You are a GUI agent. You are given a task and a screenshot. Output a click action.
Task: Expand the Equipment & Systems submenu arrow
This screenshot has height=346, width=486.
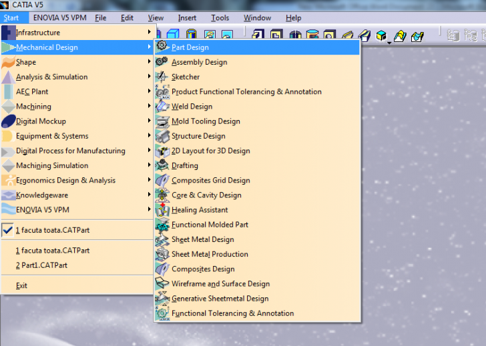(x=149, y=135)
